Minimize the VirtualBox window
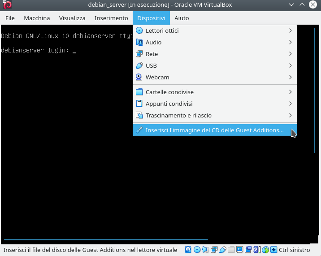Image resolution: width=321 pixels, height=256 pixels. pos(291,4)
